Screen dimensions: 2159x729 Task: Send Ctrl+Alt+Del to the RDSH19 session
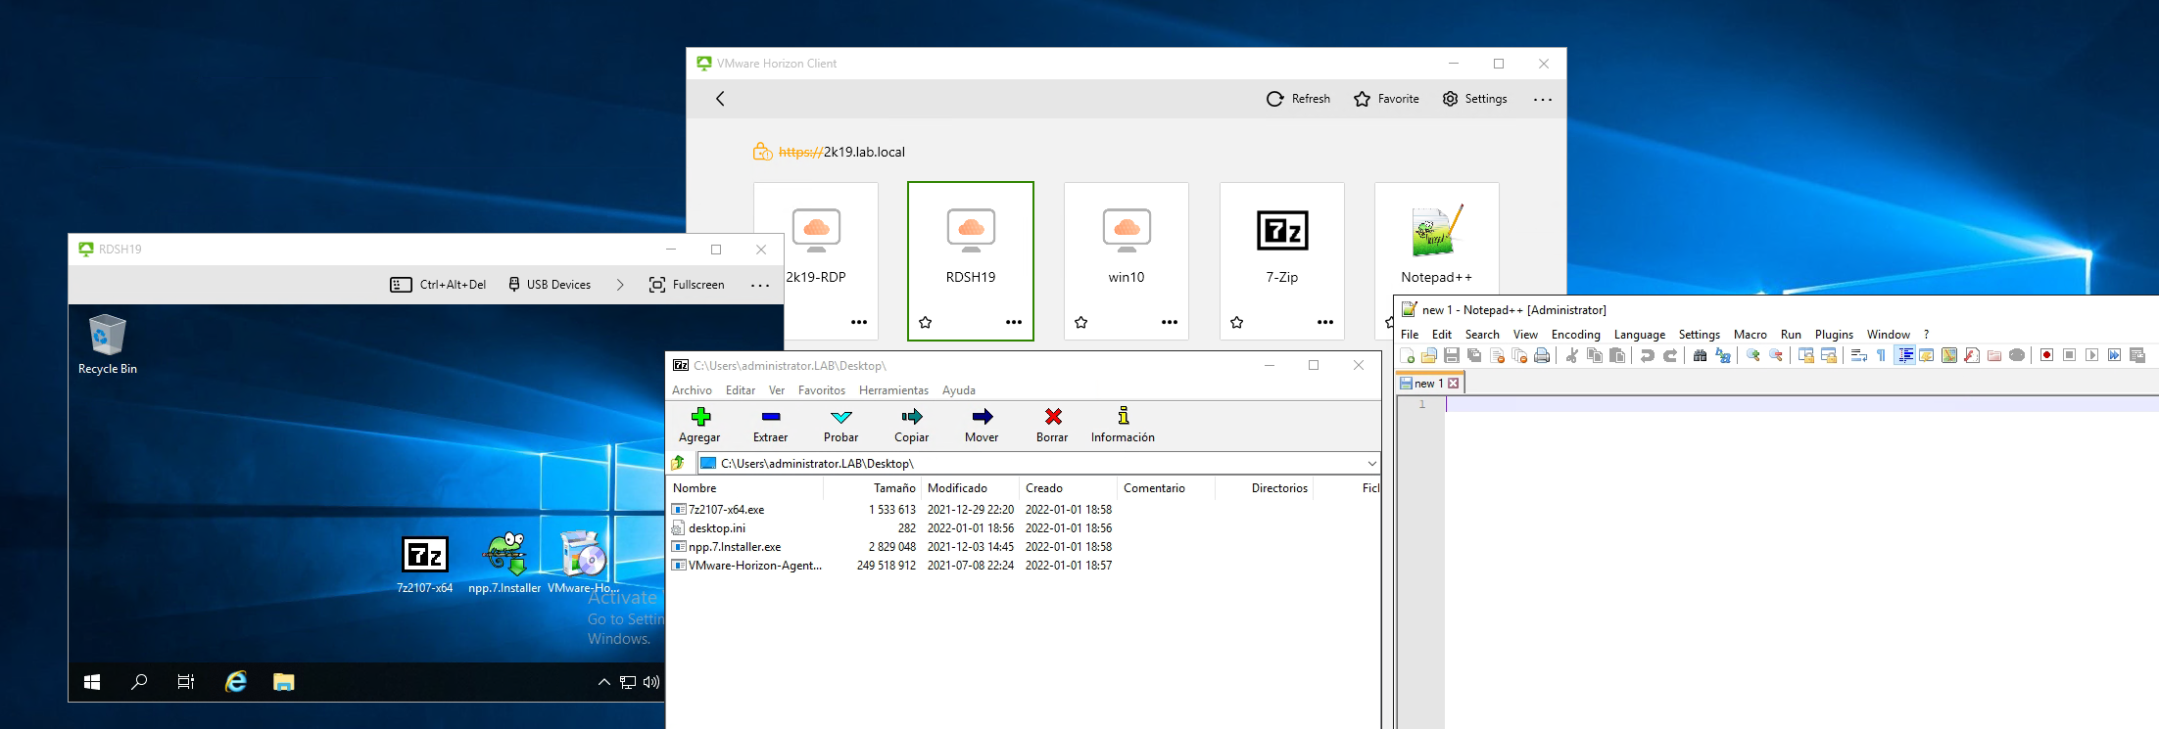[438, 285]
